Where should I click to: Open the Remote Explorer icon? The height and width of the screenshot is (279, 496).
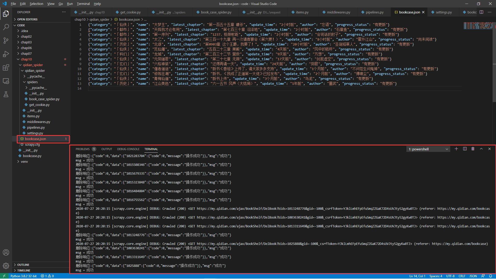point(6,81)
